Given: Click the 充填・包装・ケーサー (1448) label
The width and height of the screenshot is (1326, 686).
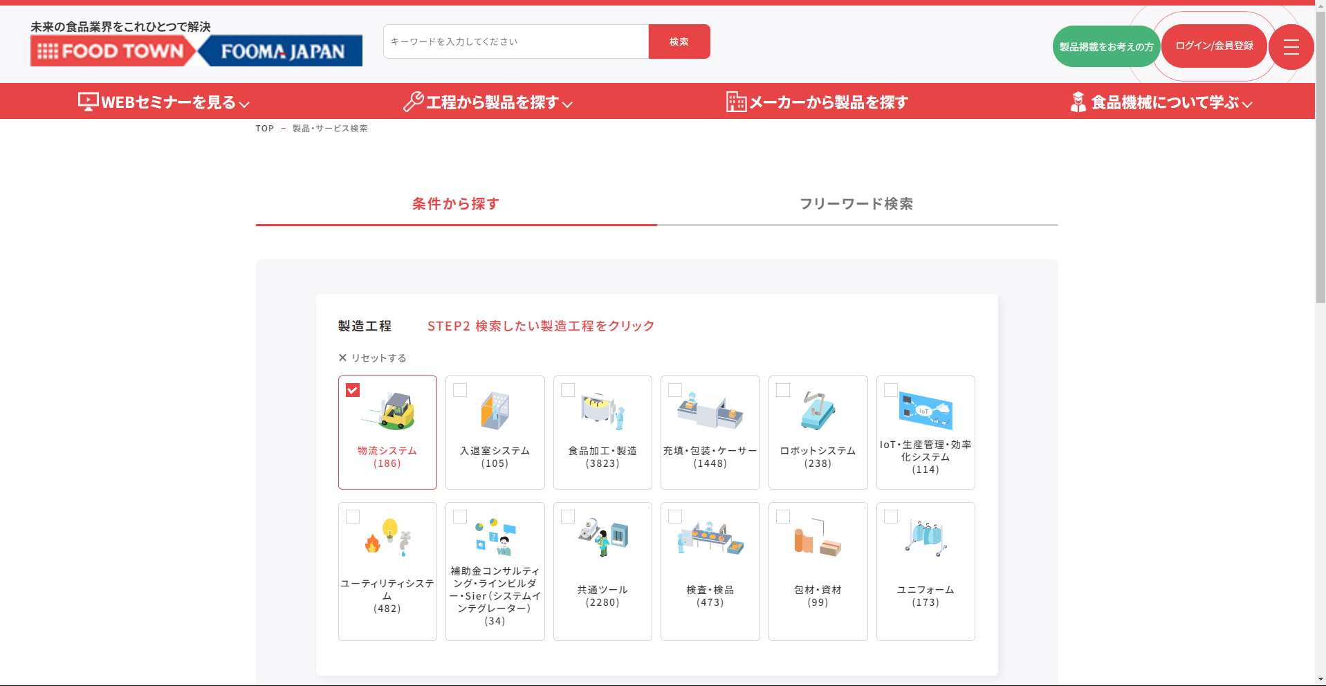Looking at the screenshot, I should pyautogui.click(x=710, y=457).
